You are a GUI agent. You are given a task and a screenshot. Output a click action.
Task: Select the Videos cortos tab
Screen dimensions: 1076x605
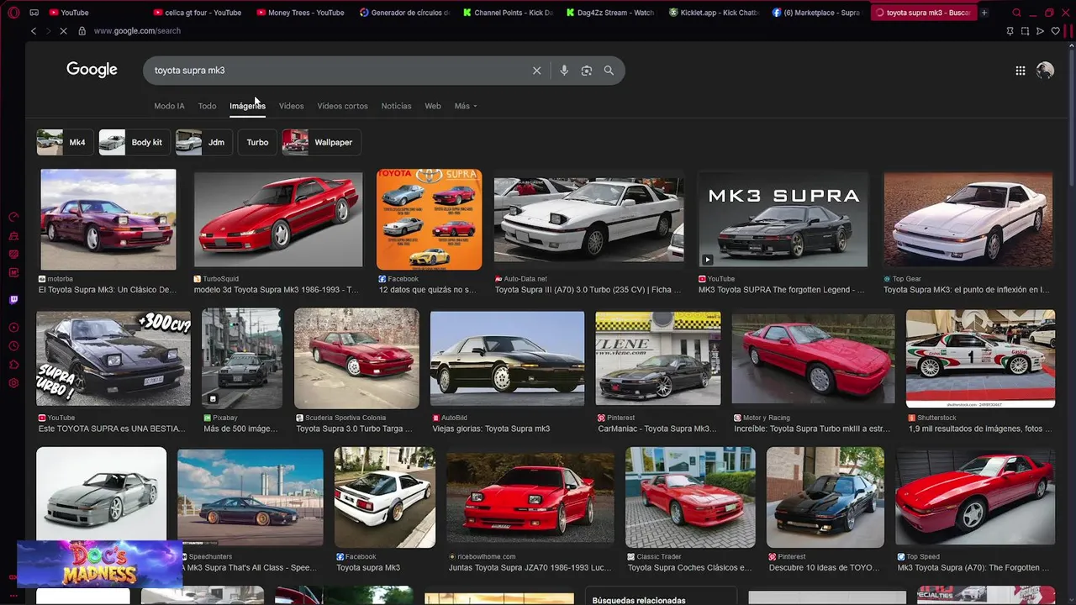click(x=342, y=106)
